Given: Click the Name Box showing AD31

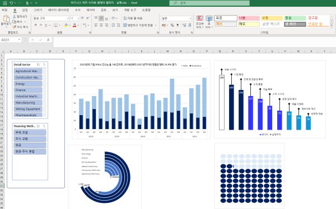Looking at the screenshot, I should 11,40.
